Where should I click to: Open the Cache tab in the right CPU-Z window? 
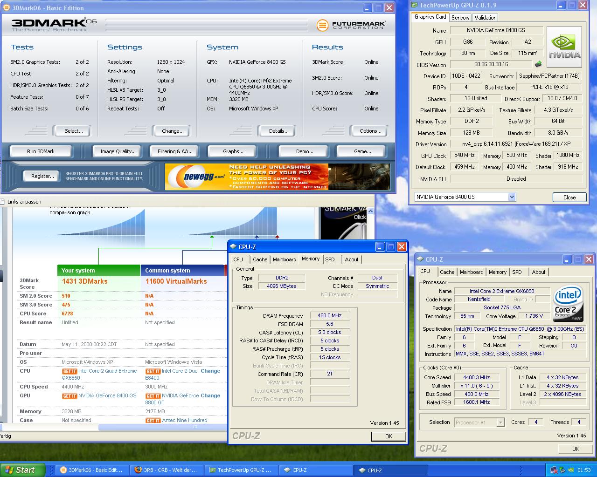point(447,272)
